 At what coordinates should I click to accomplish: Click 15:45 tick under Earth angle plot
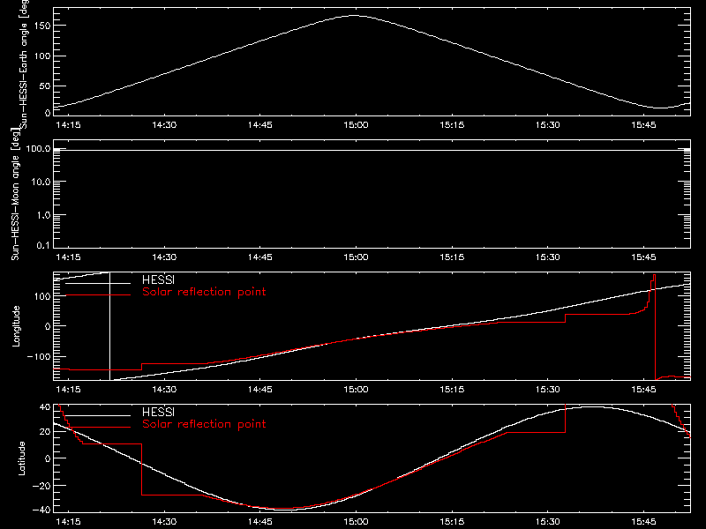[x=643, y=125]
